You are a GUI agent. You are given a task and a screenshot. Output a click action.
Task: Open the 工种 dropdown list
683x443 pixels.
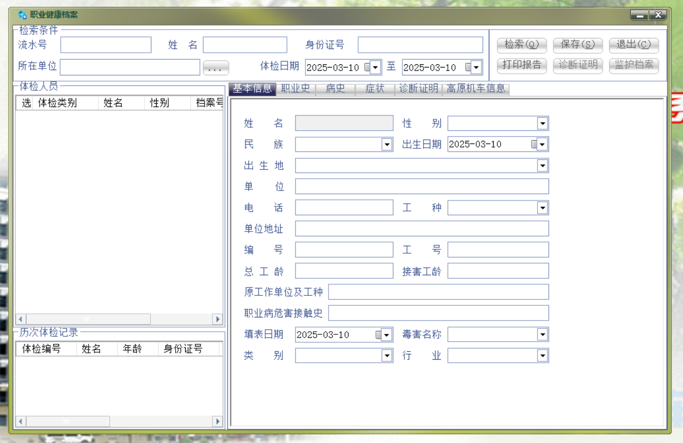coord(542,208)
